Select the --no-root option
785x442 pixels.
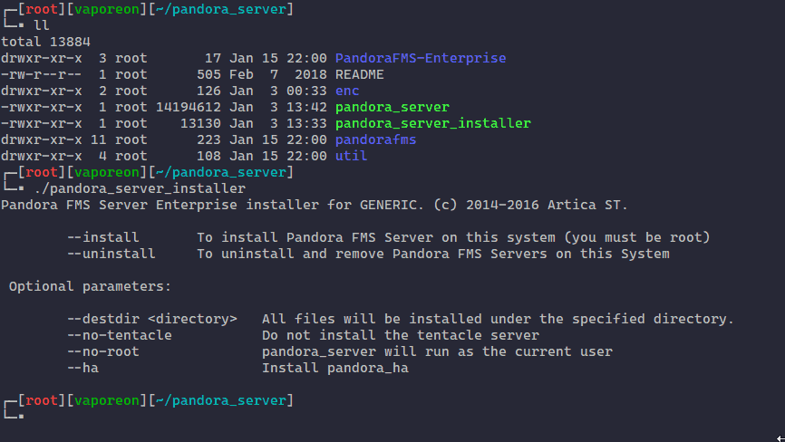(103, 351)
